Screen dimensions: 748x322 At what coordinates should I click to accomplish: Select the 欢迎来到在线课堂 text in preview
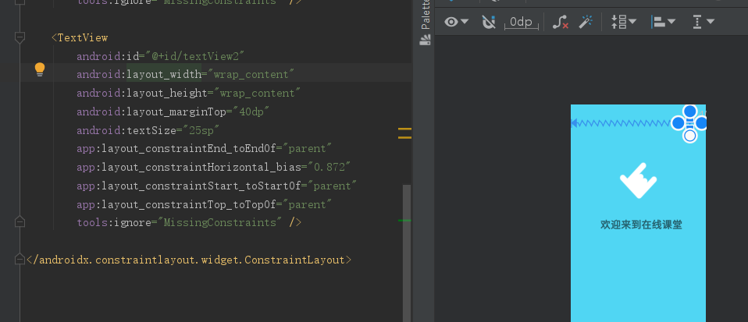[641, 225]
